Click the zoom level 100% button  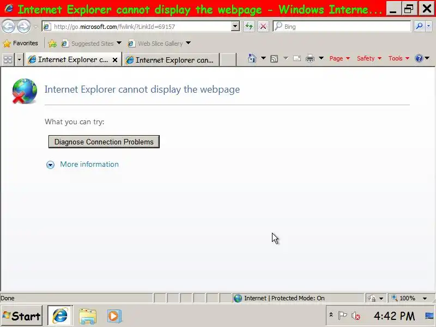[x=404, y=298]
